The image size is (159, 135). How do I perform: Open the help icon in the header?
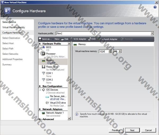[x=155, y=7]
